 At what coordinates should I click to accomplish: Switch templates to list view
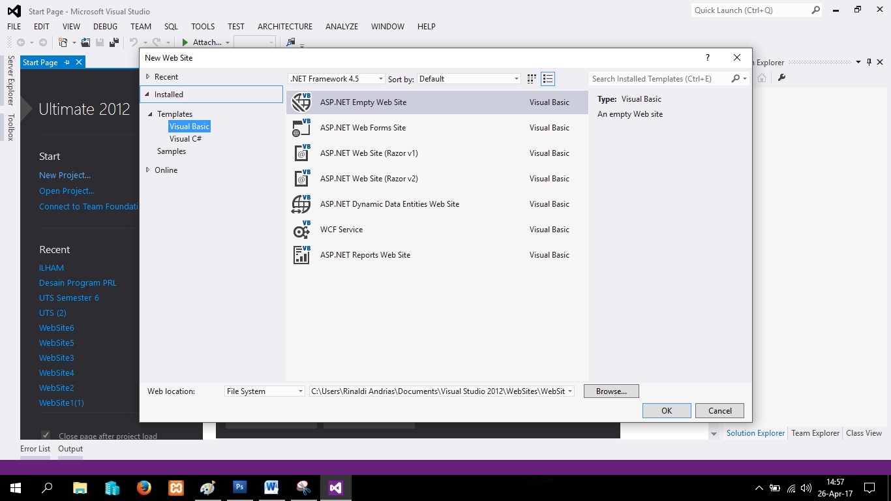(x=548, y=79)
